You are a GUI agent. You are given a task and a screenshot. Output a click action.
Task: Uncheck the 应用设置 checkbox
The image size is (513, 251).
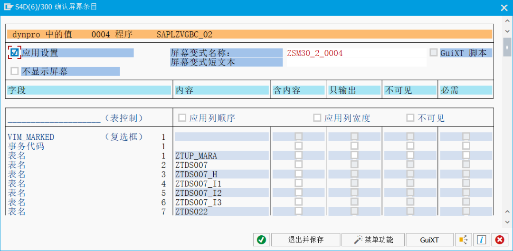pos(14,52)
